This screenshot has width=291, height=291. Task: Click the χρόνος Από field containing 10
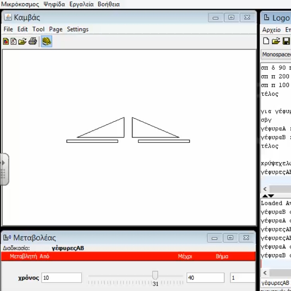[x=61, y=278]
